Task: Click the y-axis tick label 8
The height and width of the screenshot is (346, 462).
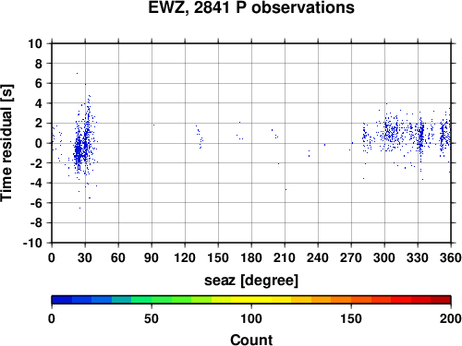Action: point(39,64)
